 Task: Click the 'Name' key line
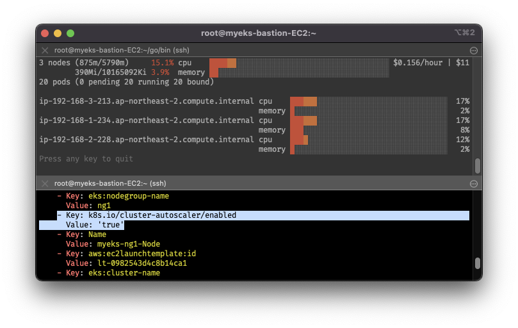coord(81,234)
